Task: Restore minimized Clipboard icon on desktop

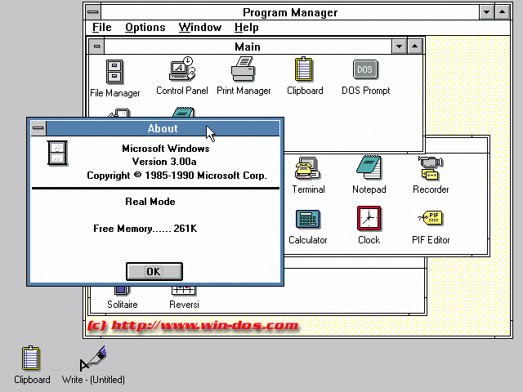Action: click(x=32, y=360)
